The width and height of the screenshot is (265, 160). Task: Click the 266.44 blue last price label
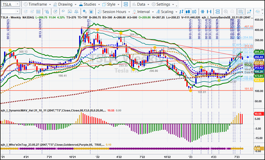point(259,57)
